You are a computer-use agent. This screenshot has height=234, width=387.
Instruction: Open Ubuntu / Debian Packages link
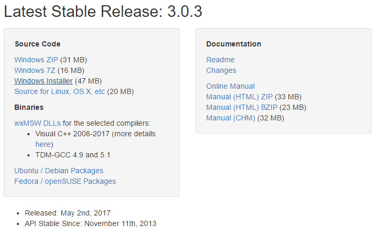[59, 171]
